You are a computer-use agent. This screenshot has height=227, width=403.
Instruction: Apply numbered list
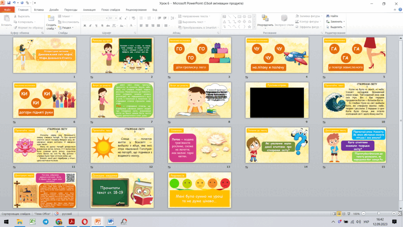coord(150,18)
